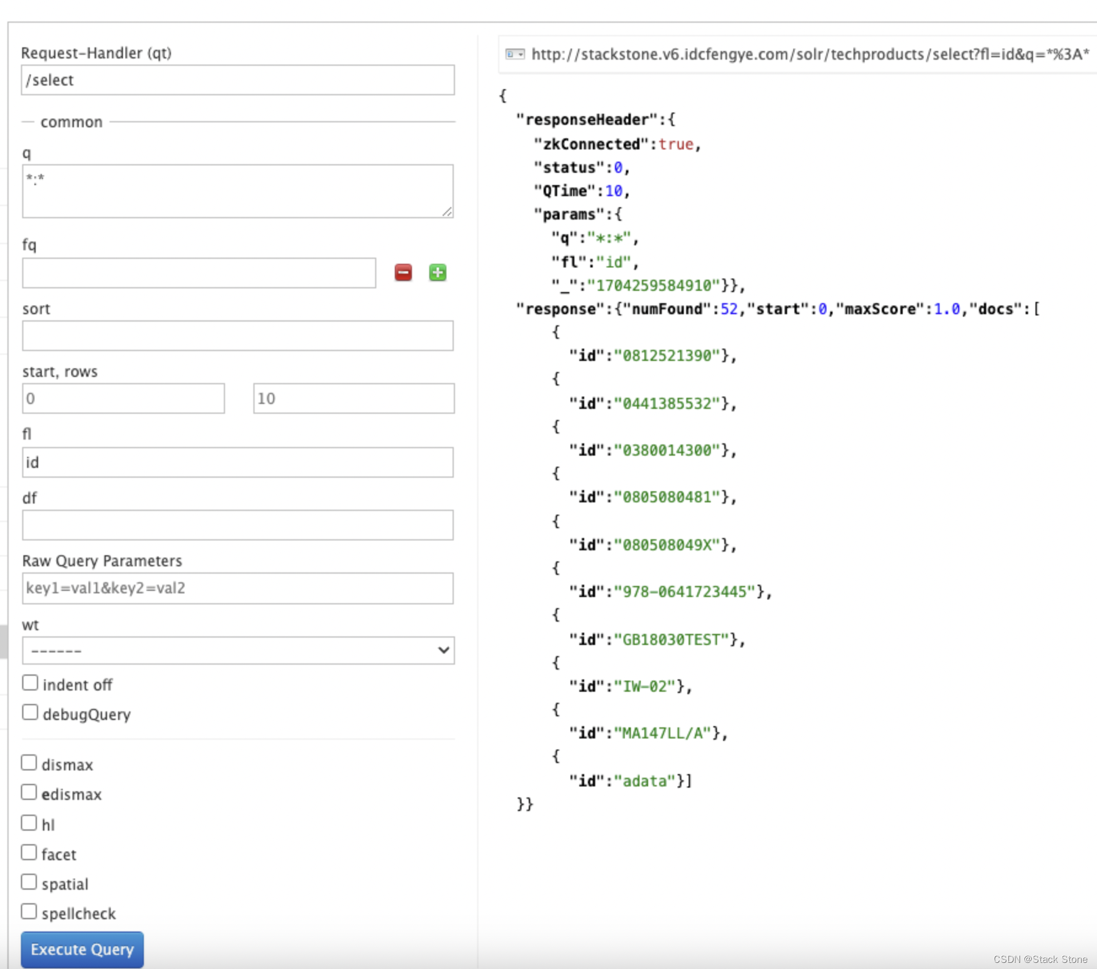Image resolution: width=1097 pixels, height=969 pixels.
Task: Click the id value "080508049X"
Action: pos(667,545)
